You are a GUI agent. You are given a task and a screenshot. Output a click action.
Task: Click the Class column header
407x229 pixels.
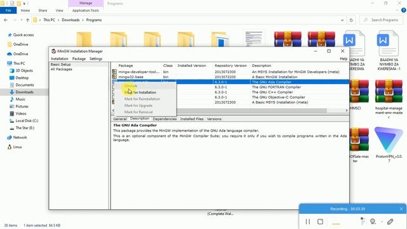click(x=168, y=66)
